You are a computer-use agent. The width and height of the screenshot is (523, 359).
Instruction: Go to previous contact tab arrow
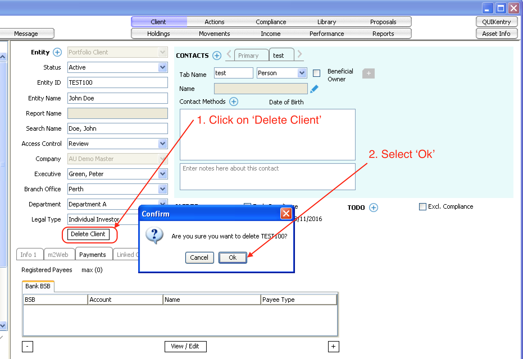(x=229, y=54)
